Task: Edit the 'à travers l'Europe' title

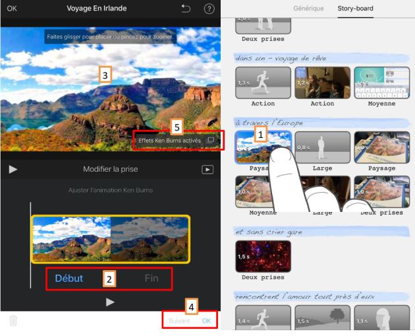Action: [321, 123]
